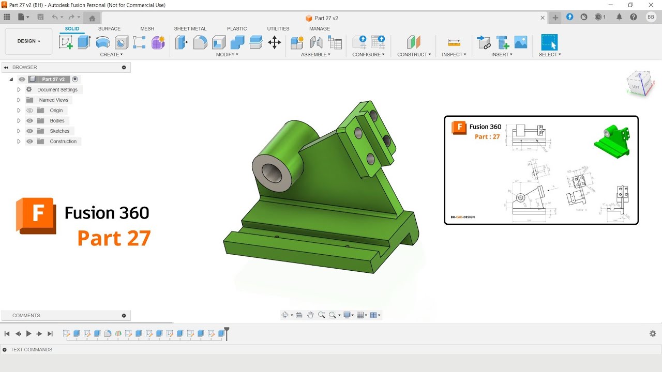Switch to the Utilities tab
Viewport: 662px width, 372px height.
pos(278,29)
